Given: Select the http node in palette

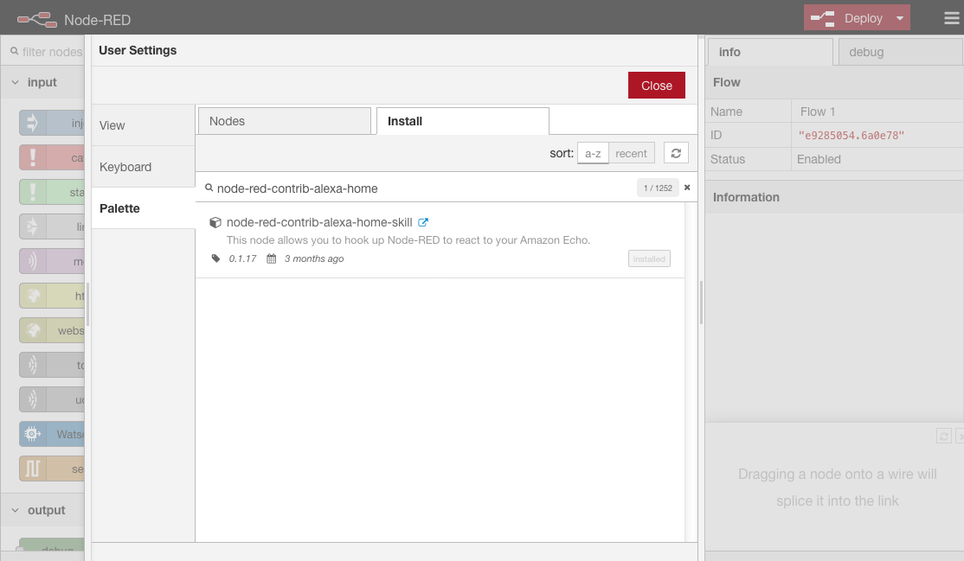Looking at the screenshot, I should (52, 296).
